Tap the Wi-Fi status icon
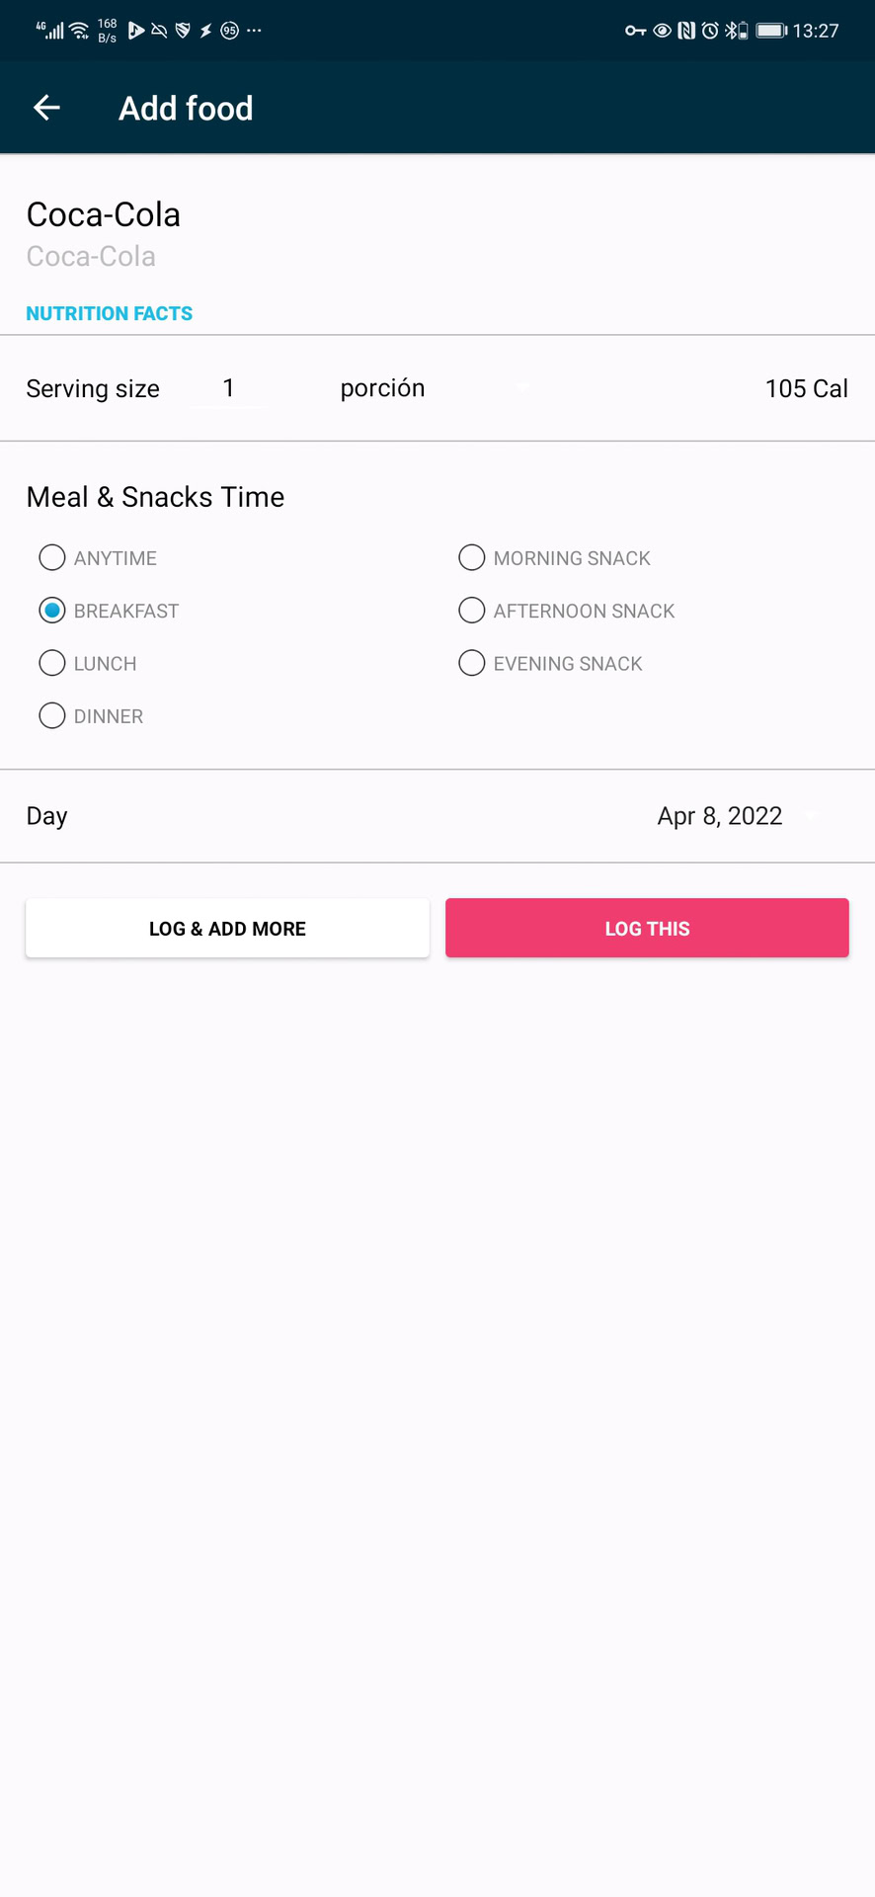 coord(79,31)
